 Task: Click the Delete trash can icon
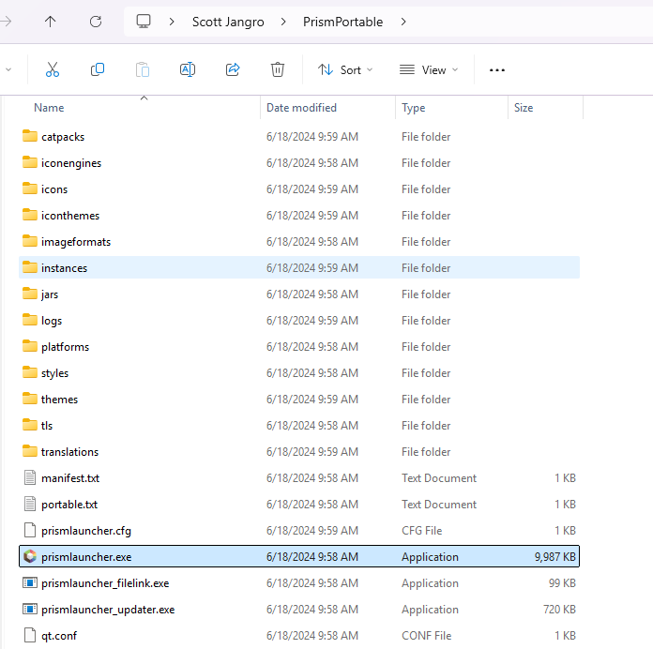click(x=278, y=69)
